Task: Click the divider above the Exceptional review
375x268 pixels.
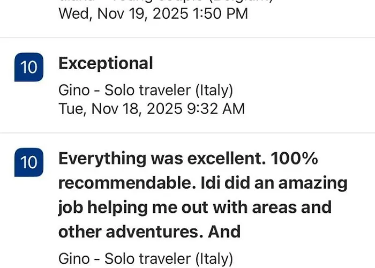Action: (x=187, y=38)
